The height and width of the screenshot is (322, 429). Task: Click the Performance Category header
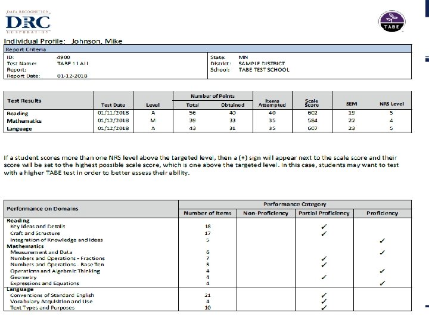pos(295,205)
